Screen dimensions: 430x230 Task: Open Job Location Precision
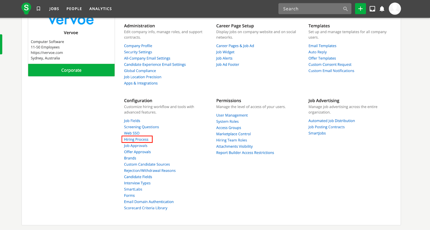coord(143,77)
